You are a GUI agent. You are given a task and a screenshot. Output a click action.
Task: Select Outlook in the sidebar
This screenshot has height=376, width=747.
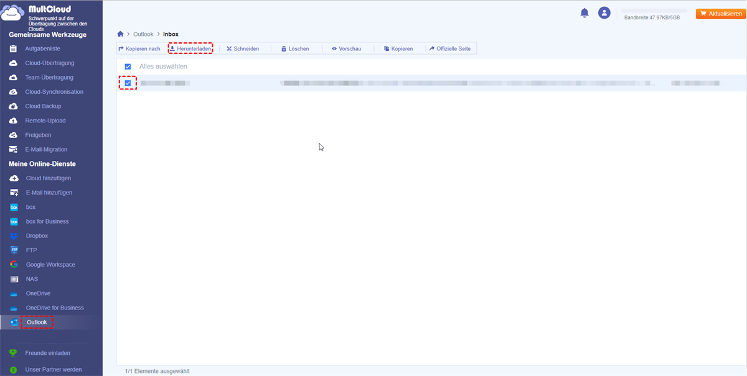point(37,322)
